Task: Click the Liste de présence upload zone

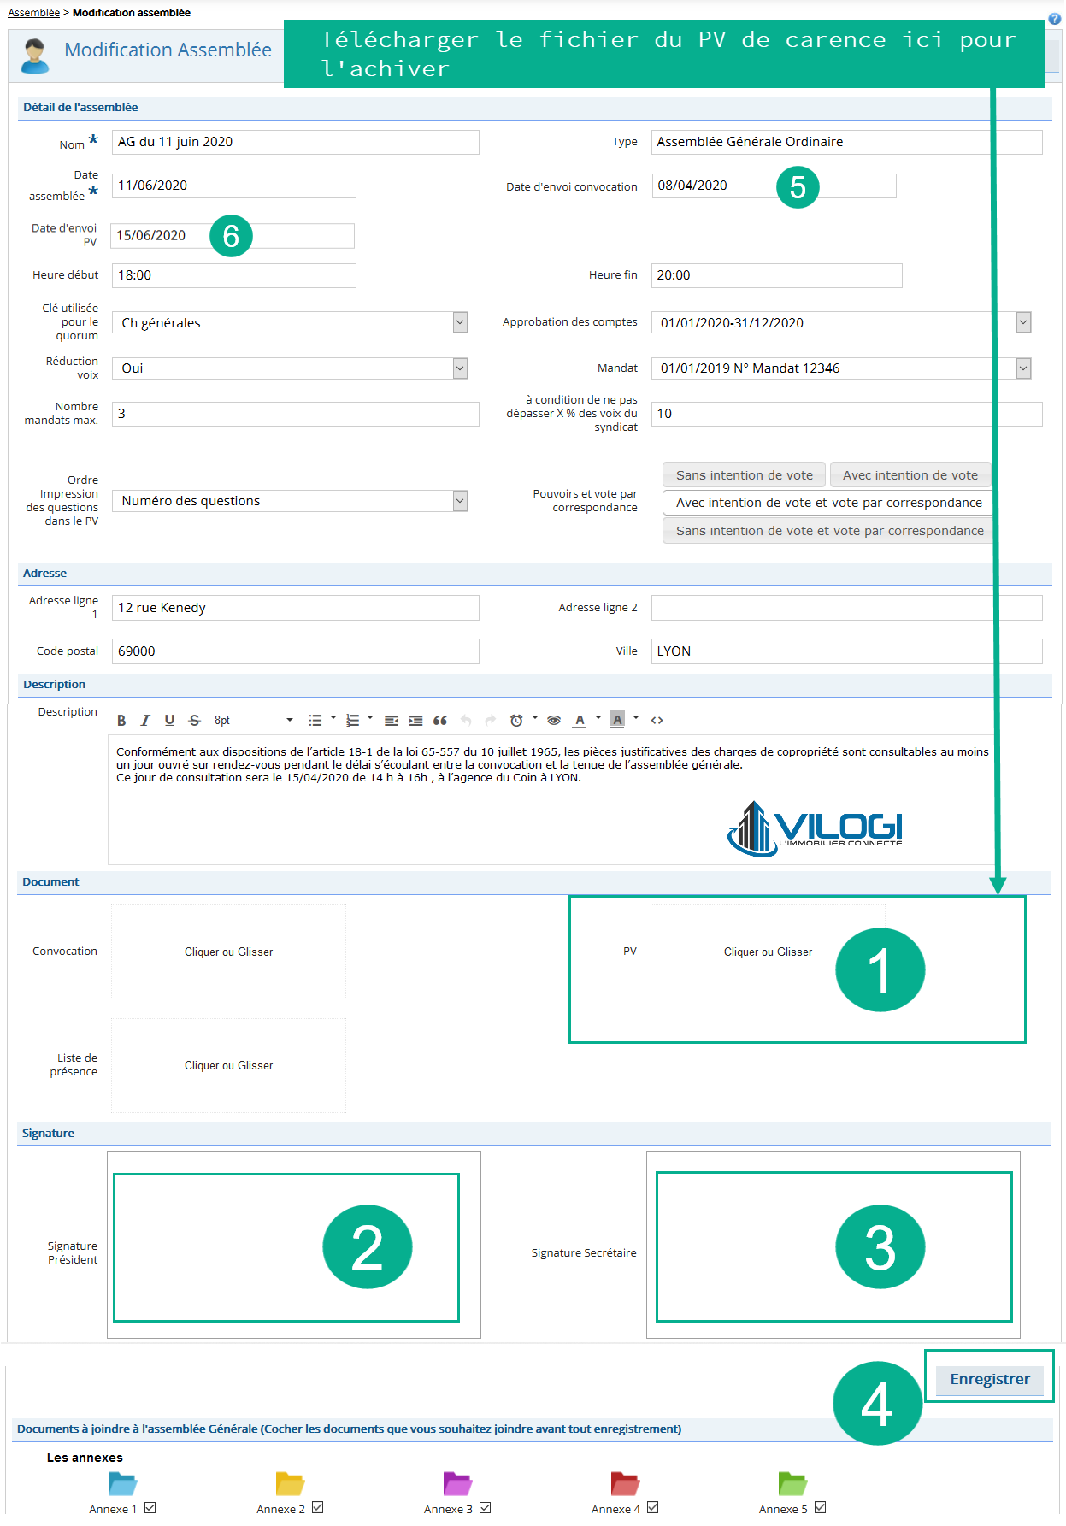Action: pyautogui.click(x=228, y=1065)
